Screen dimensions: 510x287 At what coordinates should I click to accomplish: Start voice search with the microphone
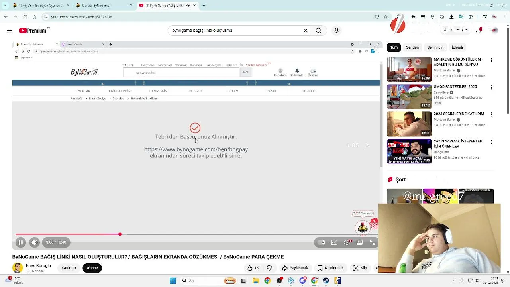pos(336,31)
